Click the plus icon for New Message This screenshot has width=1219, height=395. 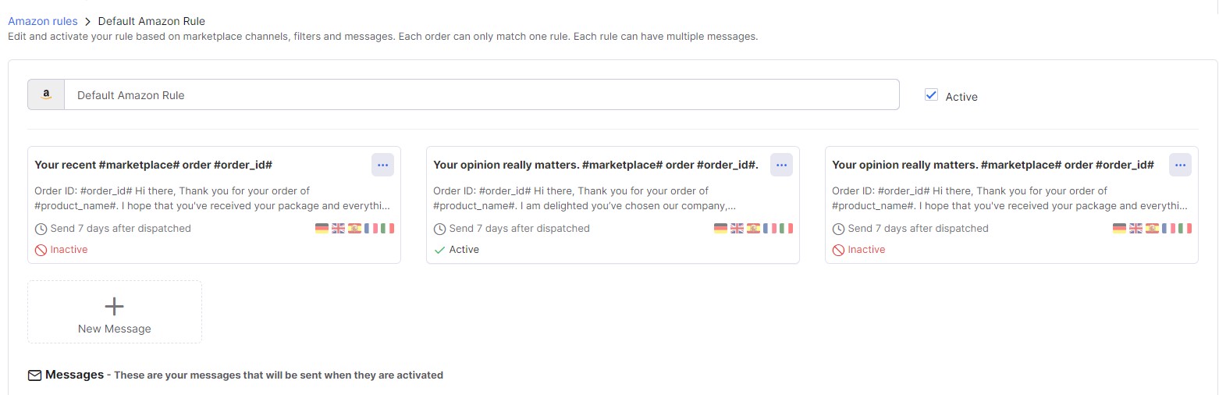115,305
